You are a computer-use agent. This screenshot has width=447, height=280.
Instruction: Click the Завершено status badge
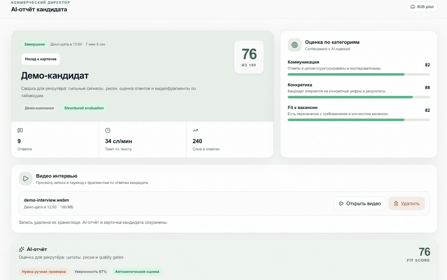[34, 44]
